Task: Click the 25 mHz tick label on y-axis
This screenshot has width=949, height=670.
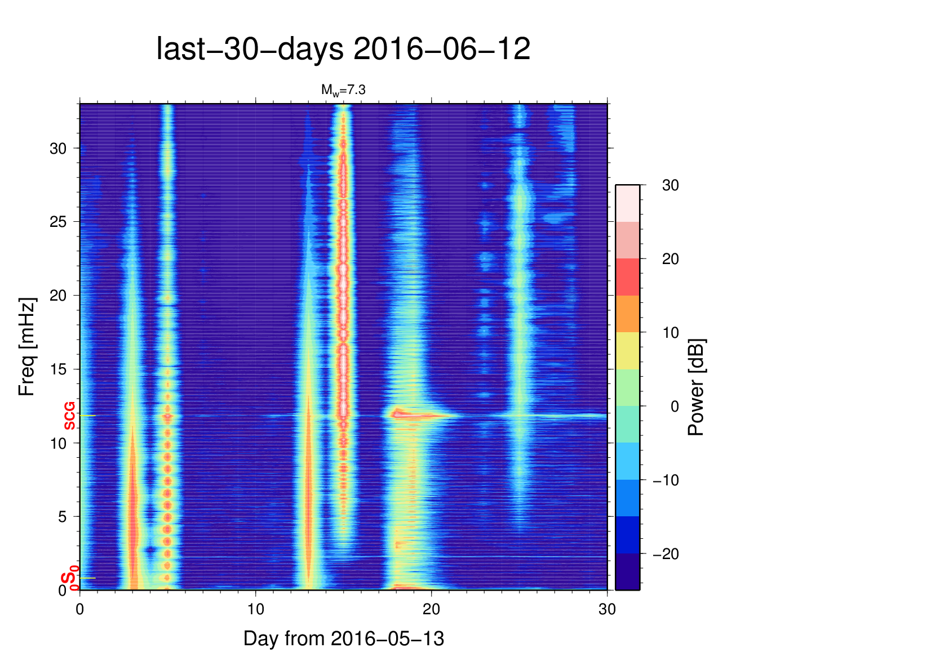Action: tap(58, 222)
